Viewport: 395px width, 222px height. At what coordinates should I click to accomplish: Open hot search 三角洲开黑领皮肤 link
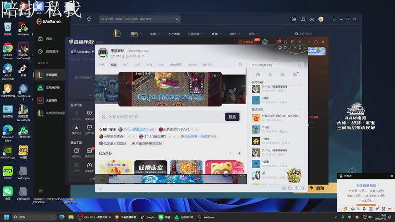[149, 144]
